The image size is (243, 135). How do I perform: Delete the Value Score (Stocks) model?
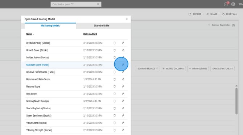[115, 123]
